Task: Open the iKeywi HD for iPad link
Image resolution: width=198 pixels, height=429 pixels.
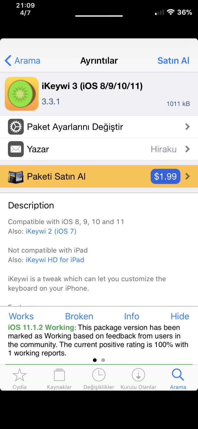Action: (55, 260)
